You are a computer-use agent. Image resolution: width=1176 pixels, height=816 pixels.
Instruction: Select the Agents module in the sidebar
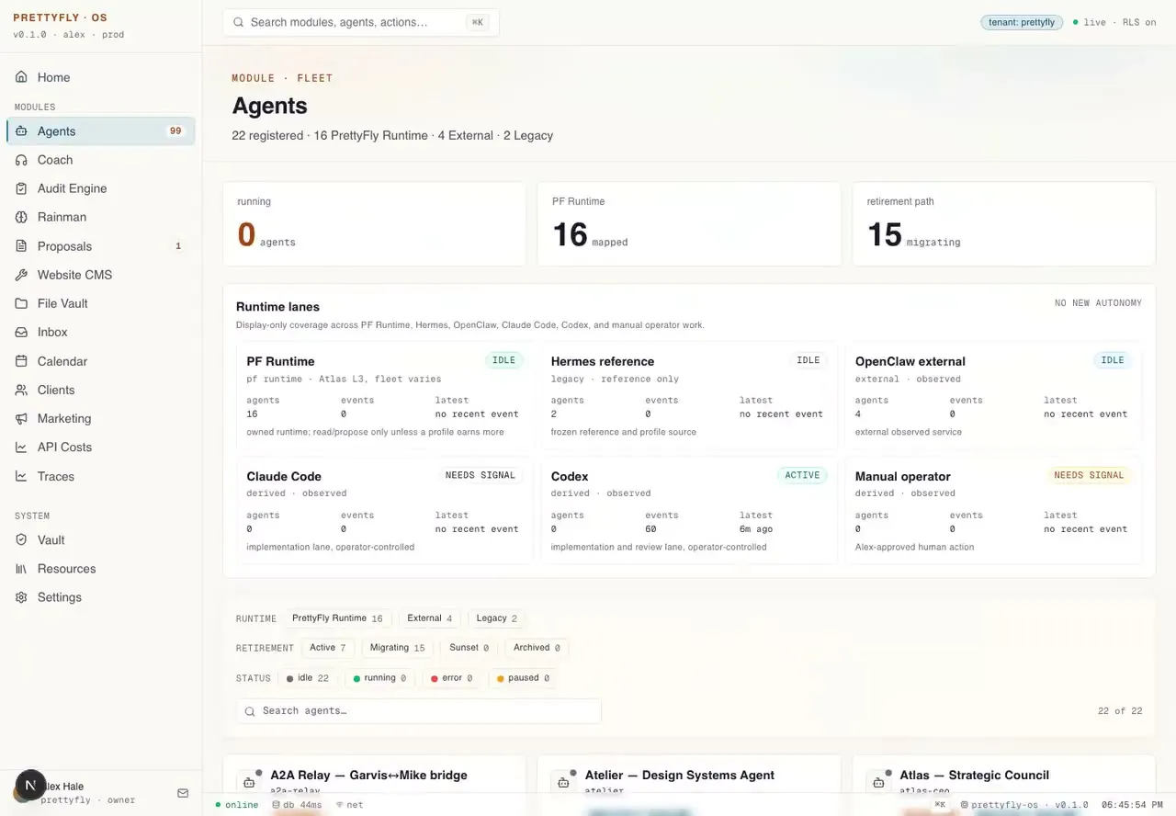coord(101,131)
